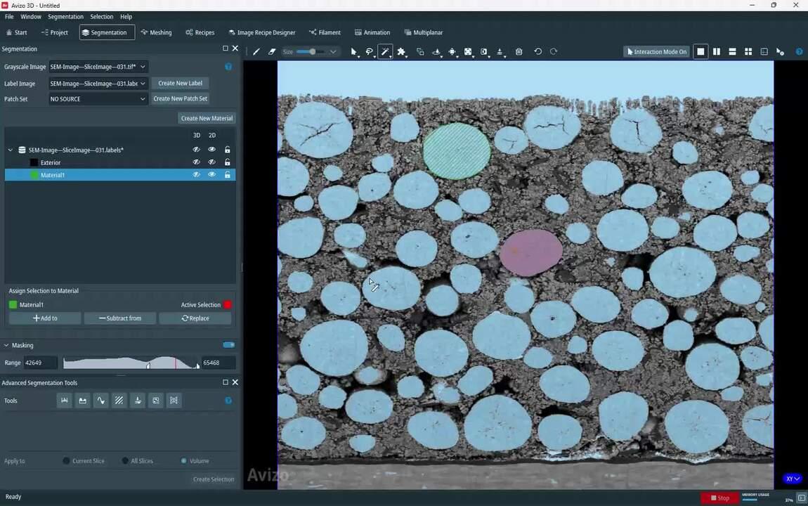Open the Segmentation menu in menu bar
The image size is (808, 506).
pos(65,16)
